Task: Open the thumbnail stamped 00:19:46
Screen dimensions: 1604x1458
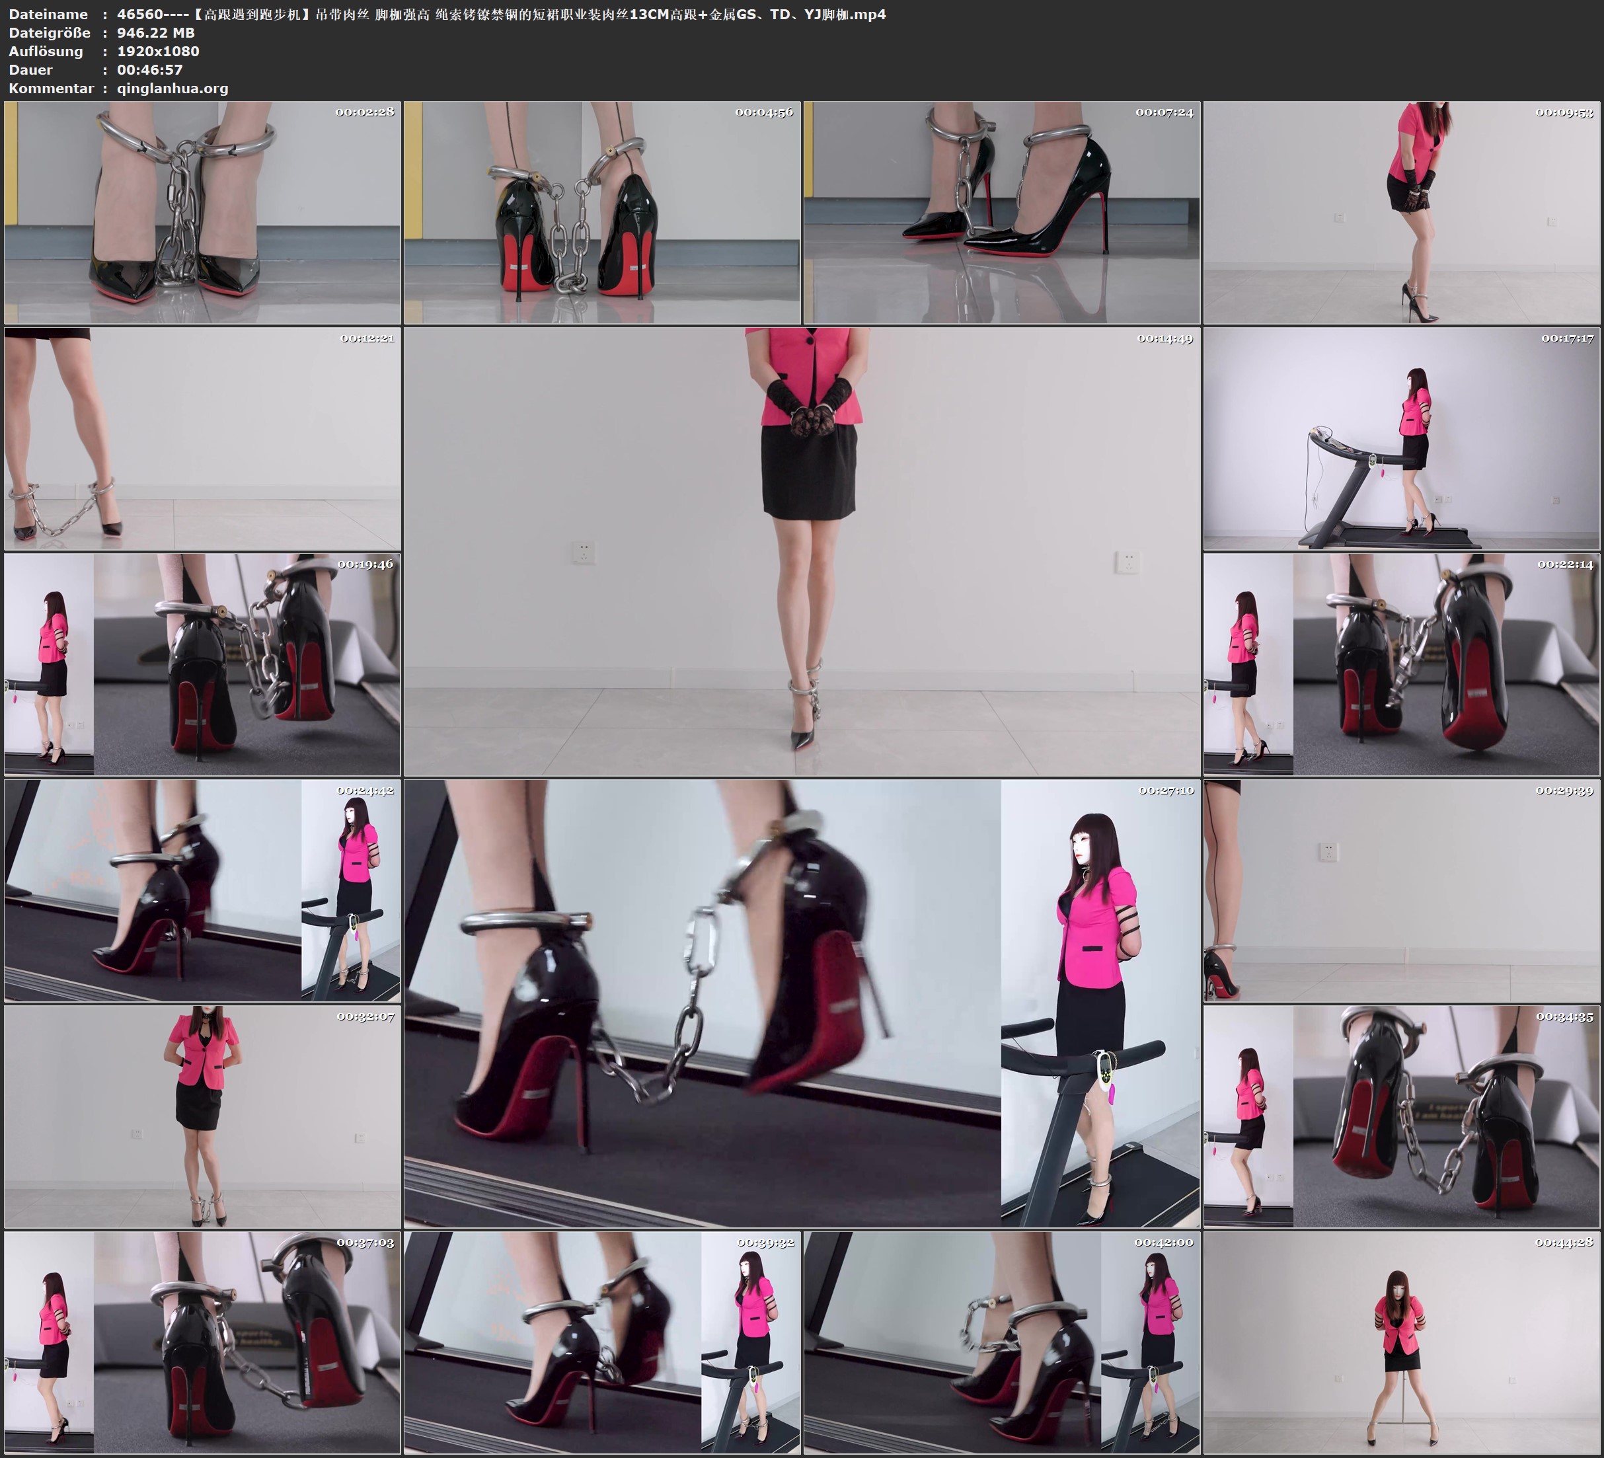Action: tap(202, 664)
